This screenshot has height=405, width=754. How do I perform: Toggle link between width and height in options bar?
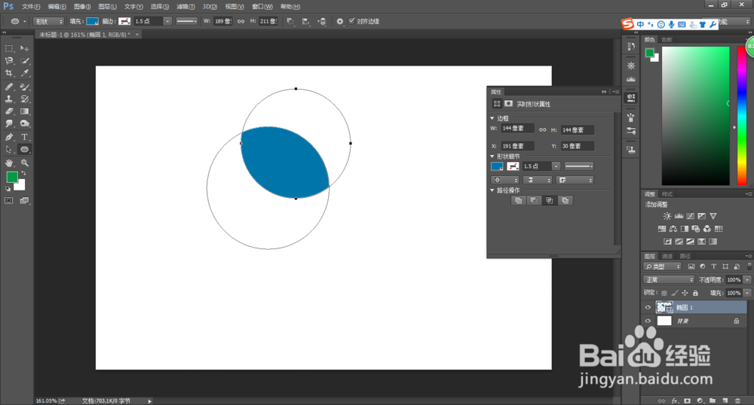click(241, 21)
